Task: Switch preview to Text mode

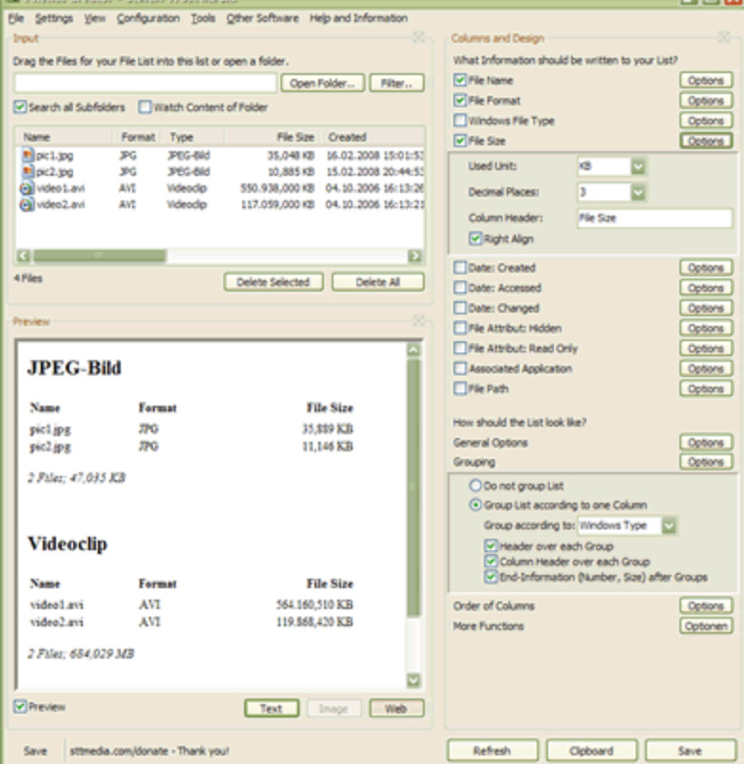Action: click(x=272, y=709)
